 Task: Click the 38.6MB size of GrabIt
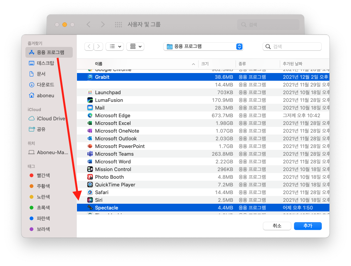click(x=224, y=77)
